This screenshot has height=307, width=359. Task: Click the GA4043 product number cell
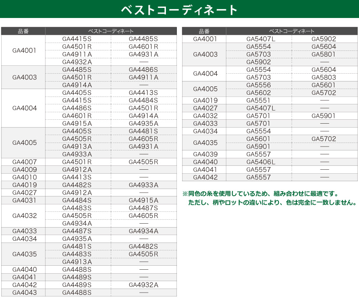point(24,293)
